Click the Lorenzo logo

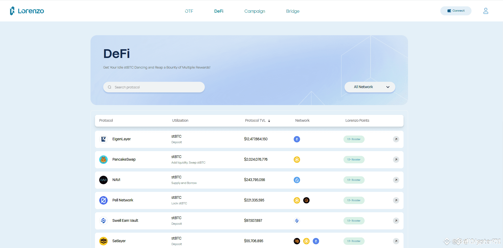[27, 11]
